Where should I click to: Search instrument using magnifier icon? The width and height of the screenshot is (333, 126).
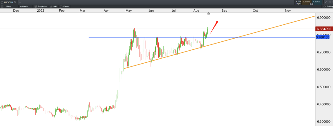click(x=15, y=2)
